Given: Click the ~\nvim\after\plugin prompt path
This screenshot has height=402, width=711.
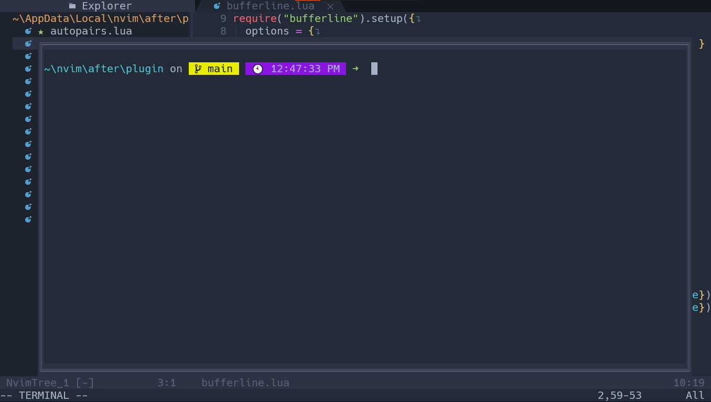Looking at the screenshot, I should pyautogui.click(x=104, y=69).
